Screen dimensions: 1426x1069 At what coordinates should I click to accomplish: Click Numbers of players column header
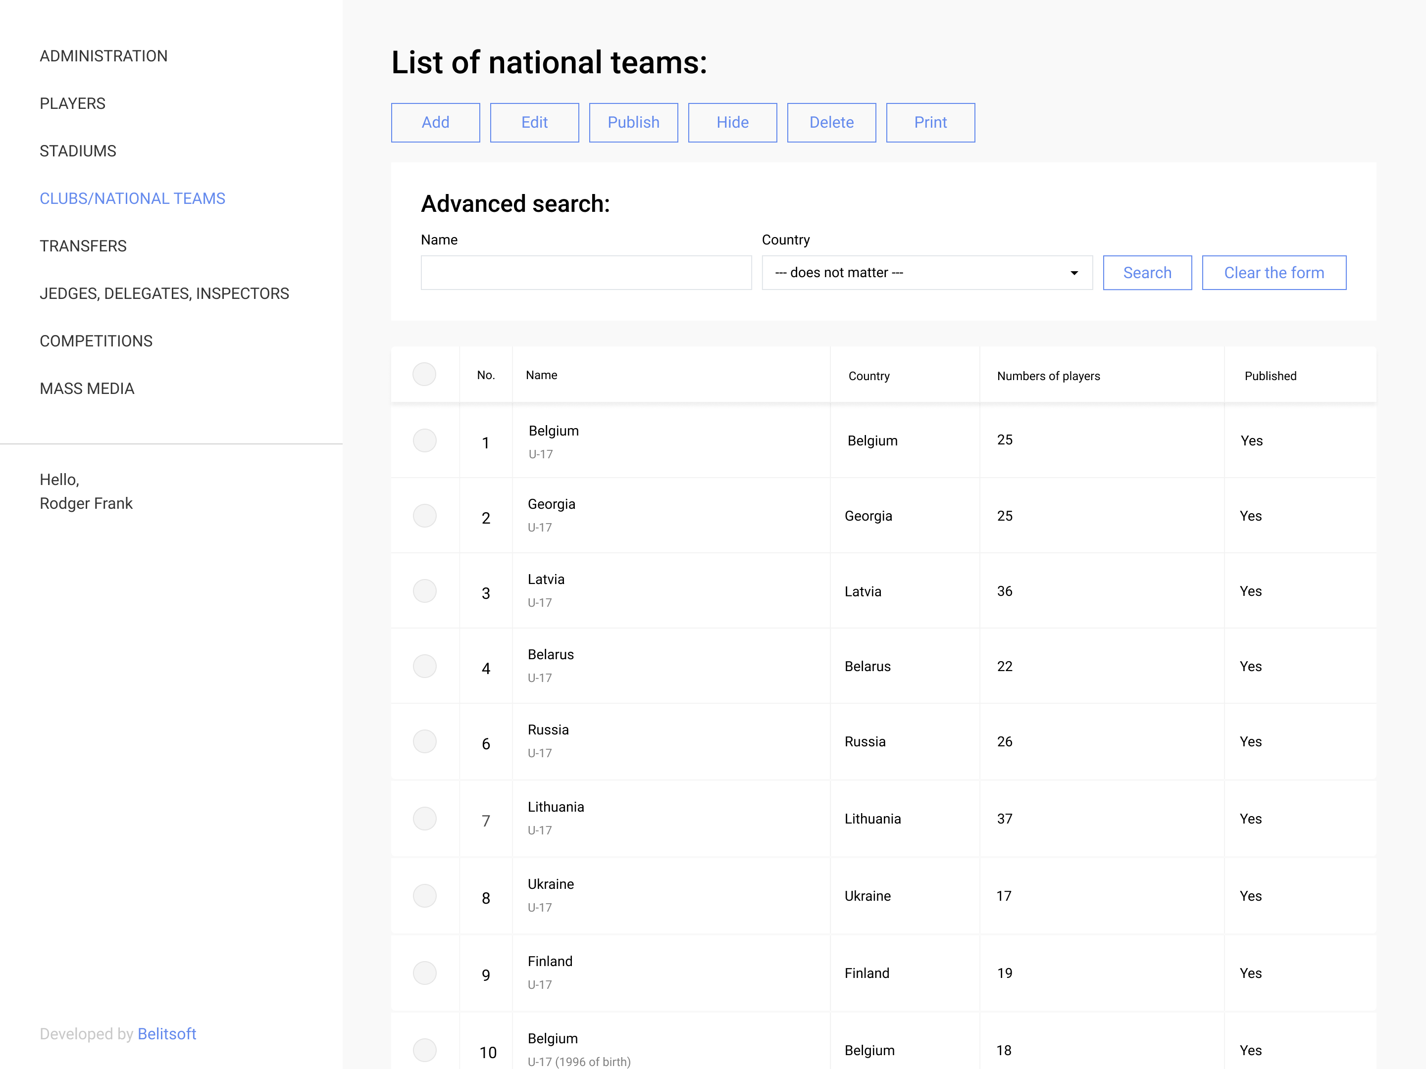(x=1049, y=376)
